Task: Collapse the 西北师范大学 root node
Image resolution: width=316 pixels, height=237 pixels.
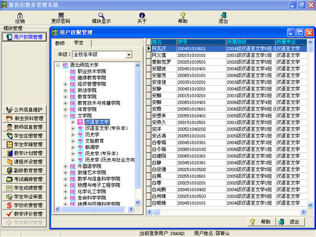Action: pyautogui.click(x=58, y=65)
